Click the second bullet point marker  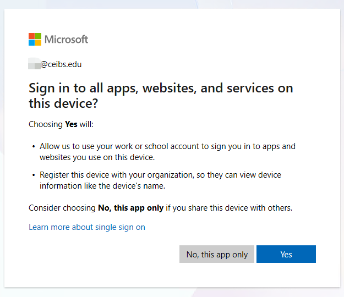[34, 175]
